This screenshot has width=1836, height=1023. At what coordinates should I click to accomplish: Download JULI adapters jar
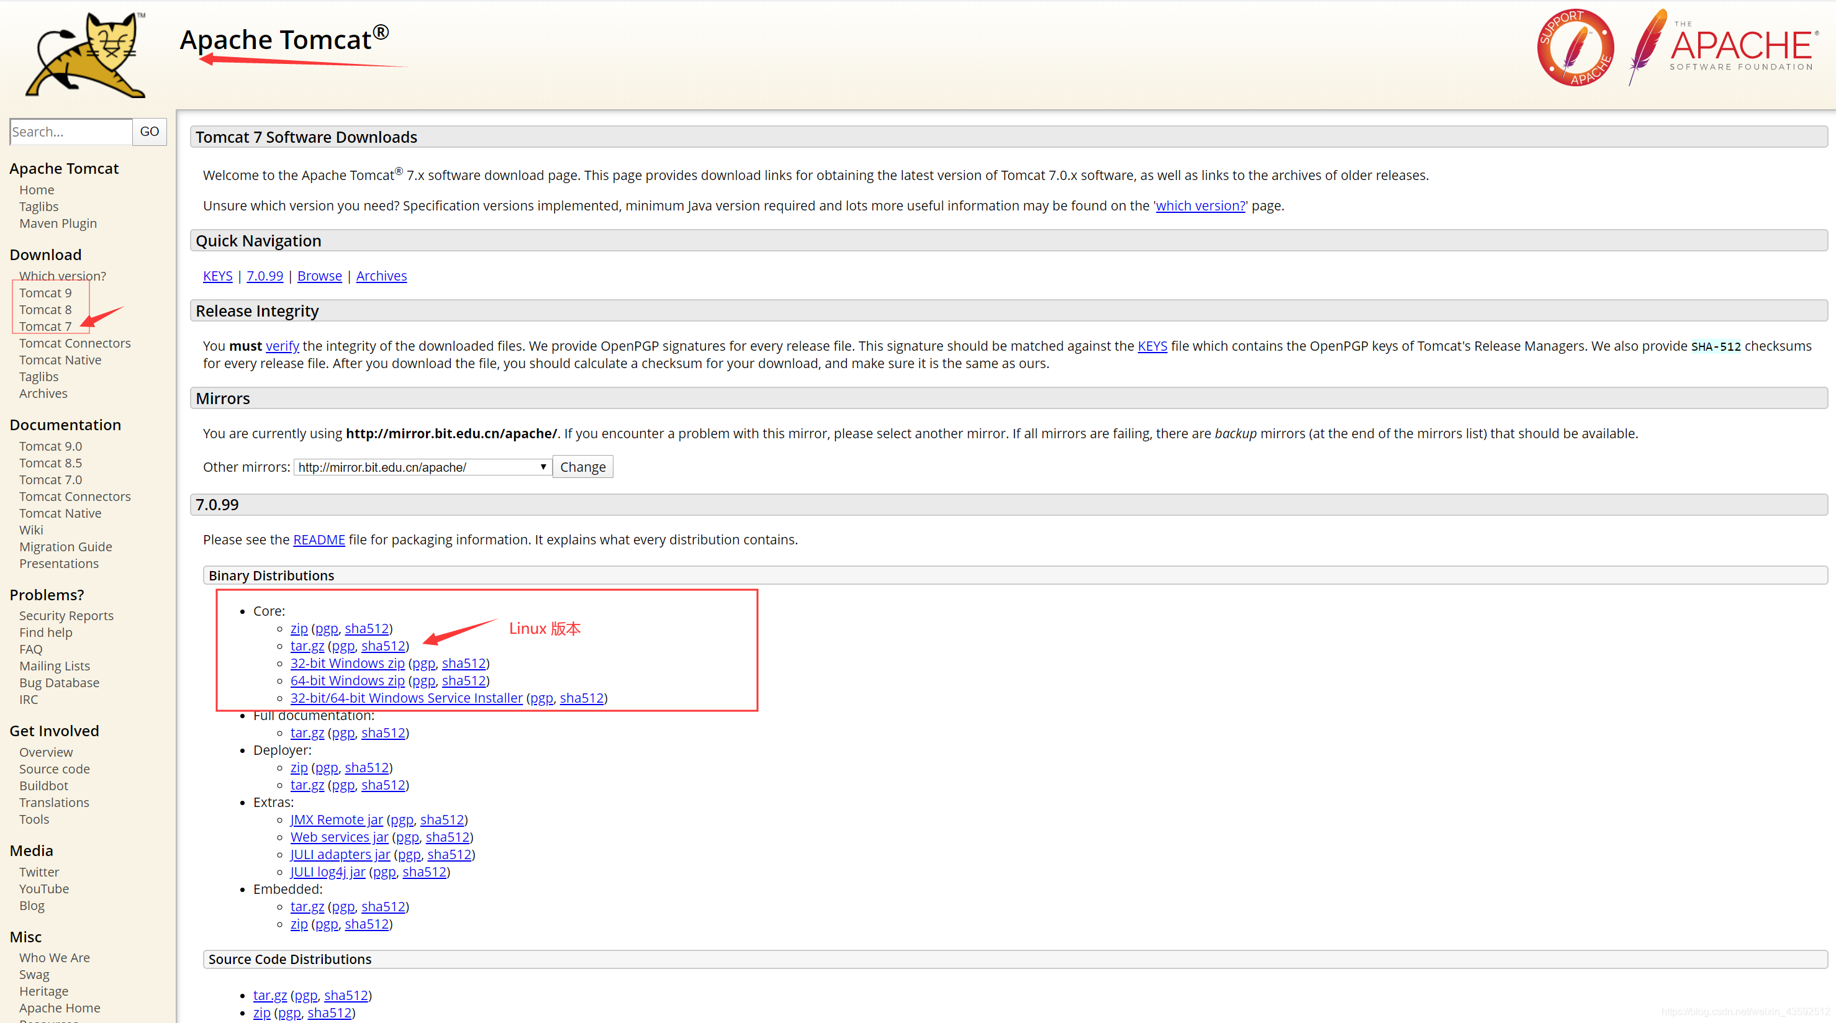coord(340,854)
